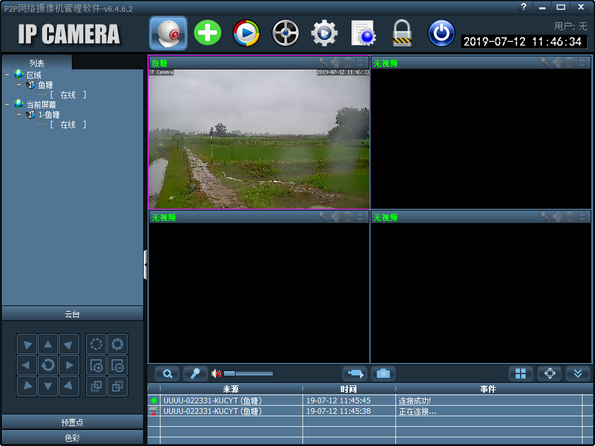
Task: Click the camera snapshot icon below video
Action: [x=383, y=374]
